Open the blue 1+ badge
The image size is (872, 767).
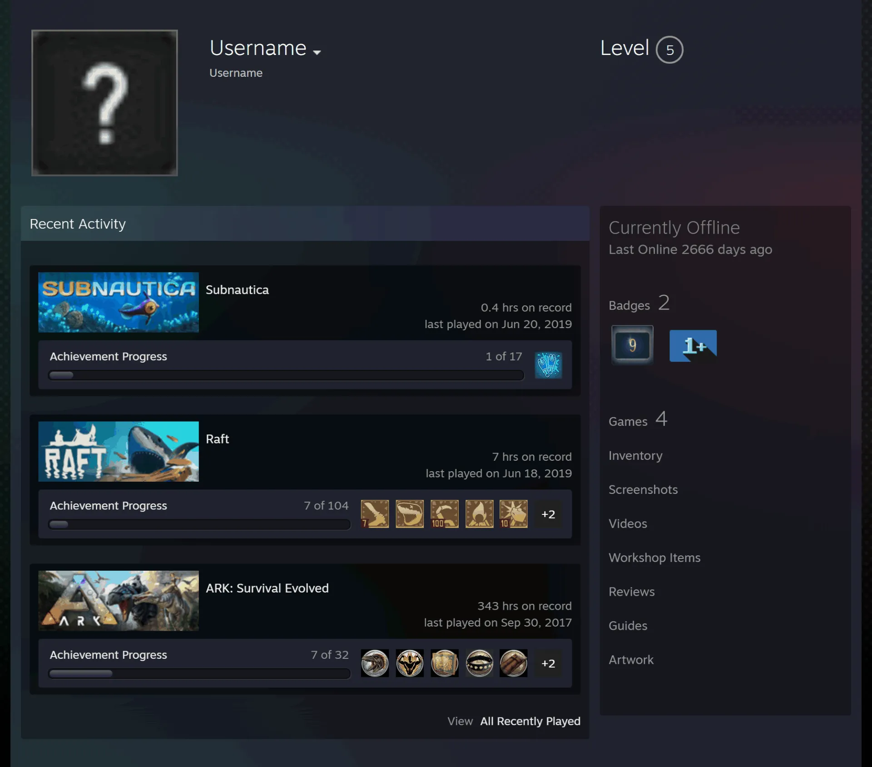coord(693,346)
